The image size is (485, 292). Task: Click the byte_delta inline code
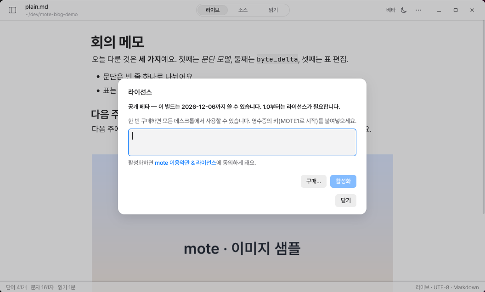pyautogui.click(x=277, y=59)
